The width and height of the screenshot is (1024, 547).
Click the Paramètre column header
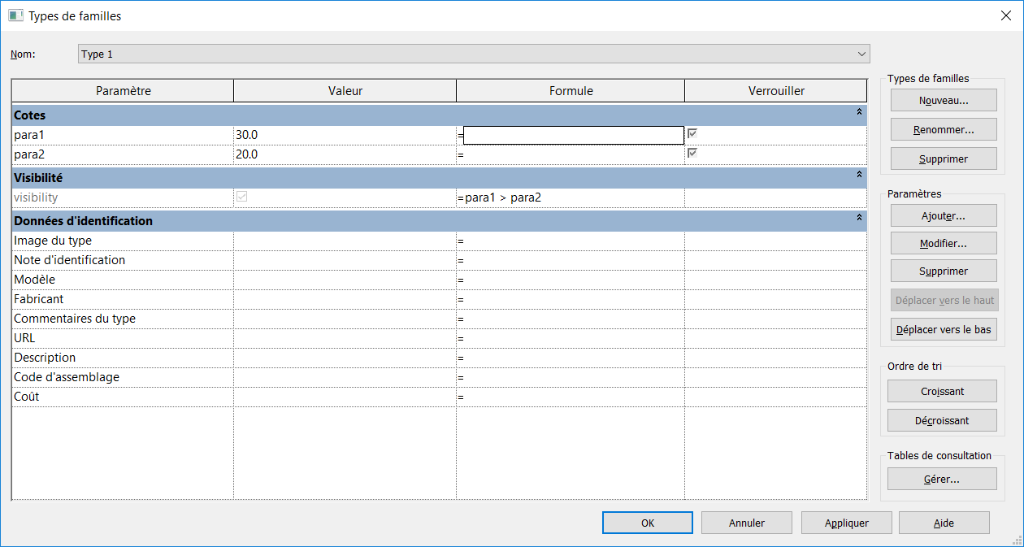[123, 91]
